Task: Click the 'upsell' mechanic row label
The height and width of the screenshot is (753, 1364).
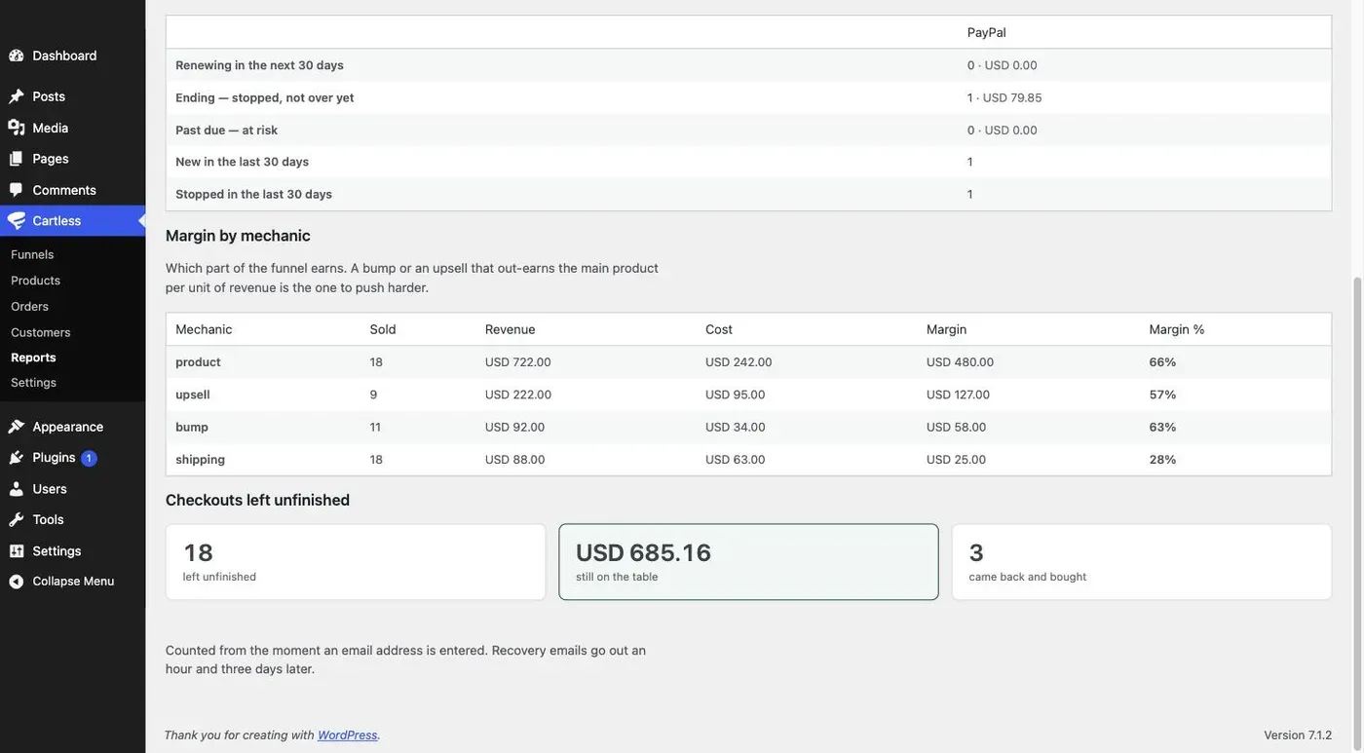Action: (x=193, y=395)
